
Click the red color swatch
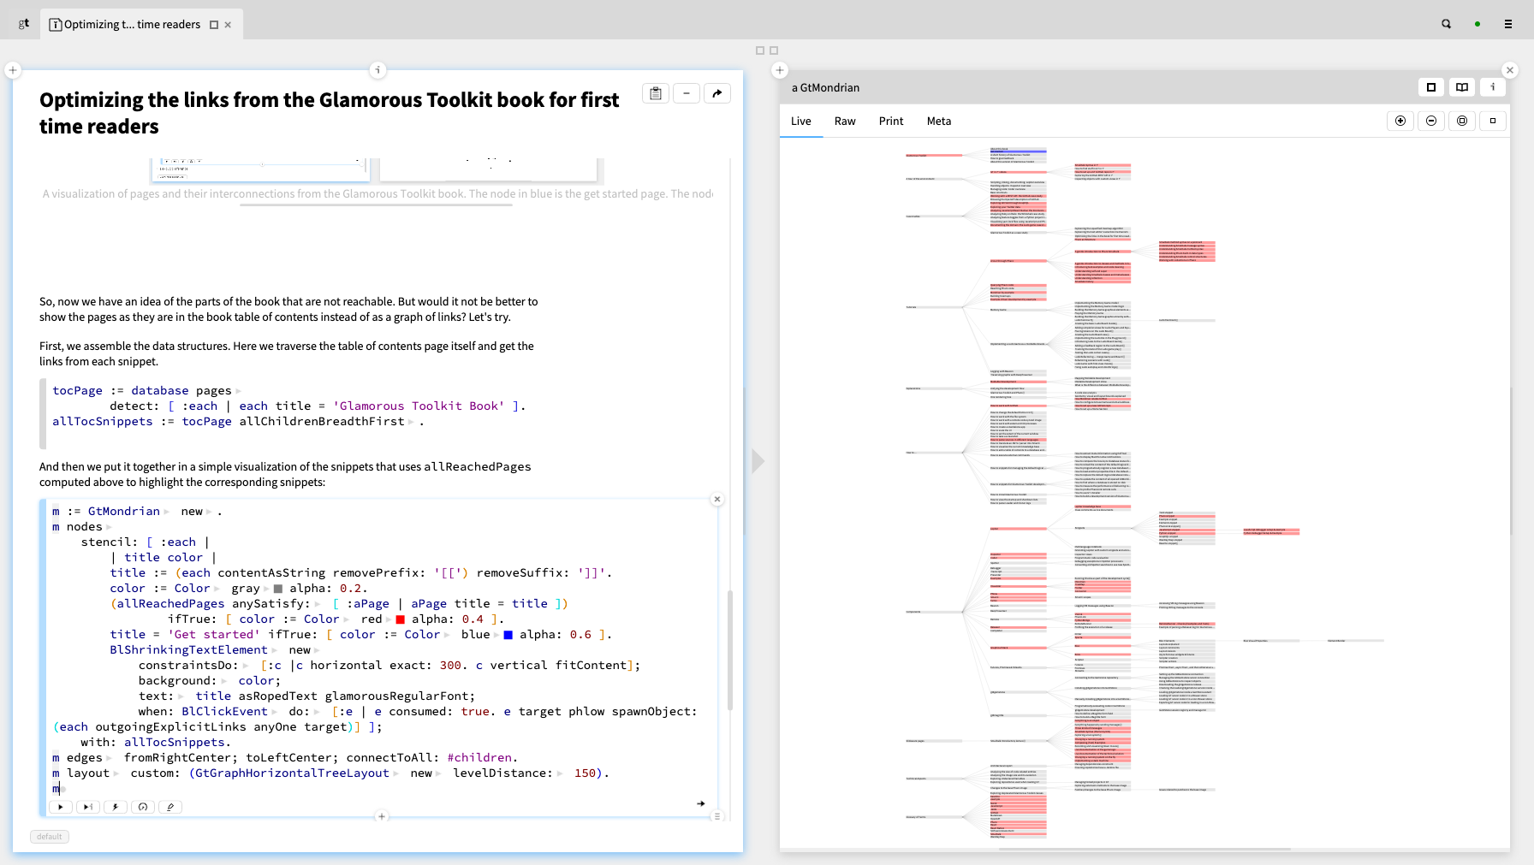click(400, 619)
